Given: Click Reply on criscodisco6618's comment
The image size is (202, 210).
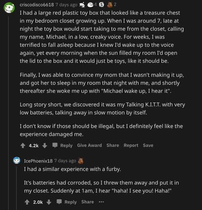Looking at the screenshot, I should (x=66, y=145).
